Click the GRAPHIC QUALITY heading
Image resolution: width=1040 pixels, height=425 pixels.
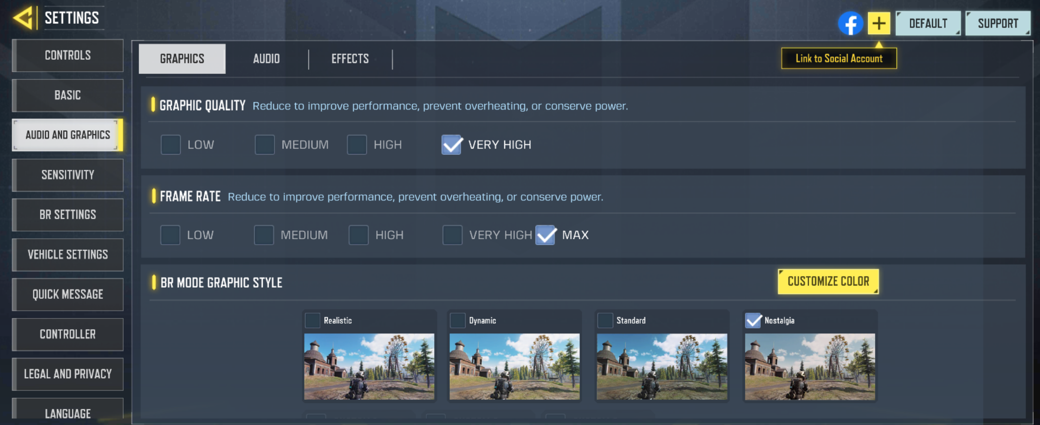click(x=202, y=105)
